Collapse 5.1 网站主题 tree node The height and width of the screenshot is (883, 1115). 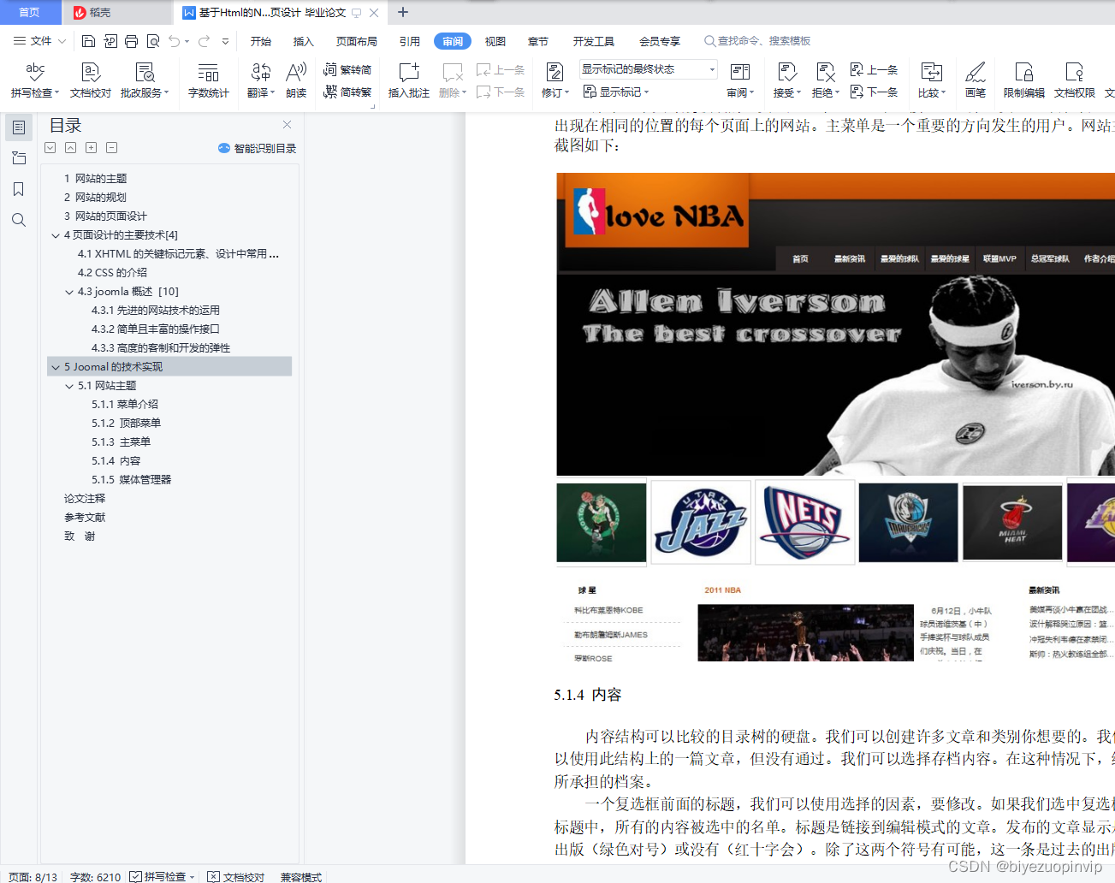coord(69,386)
